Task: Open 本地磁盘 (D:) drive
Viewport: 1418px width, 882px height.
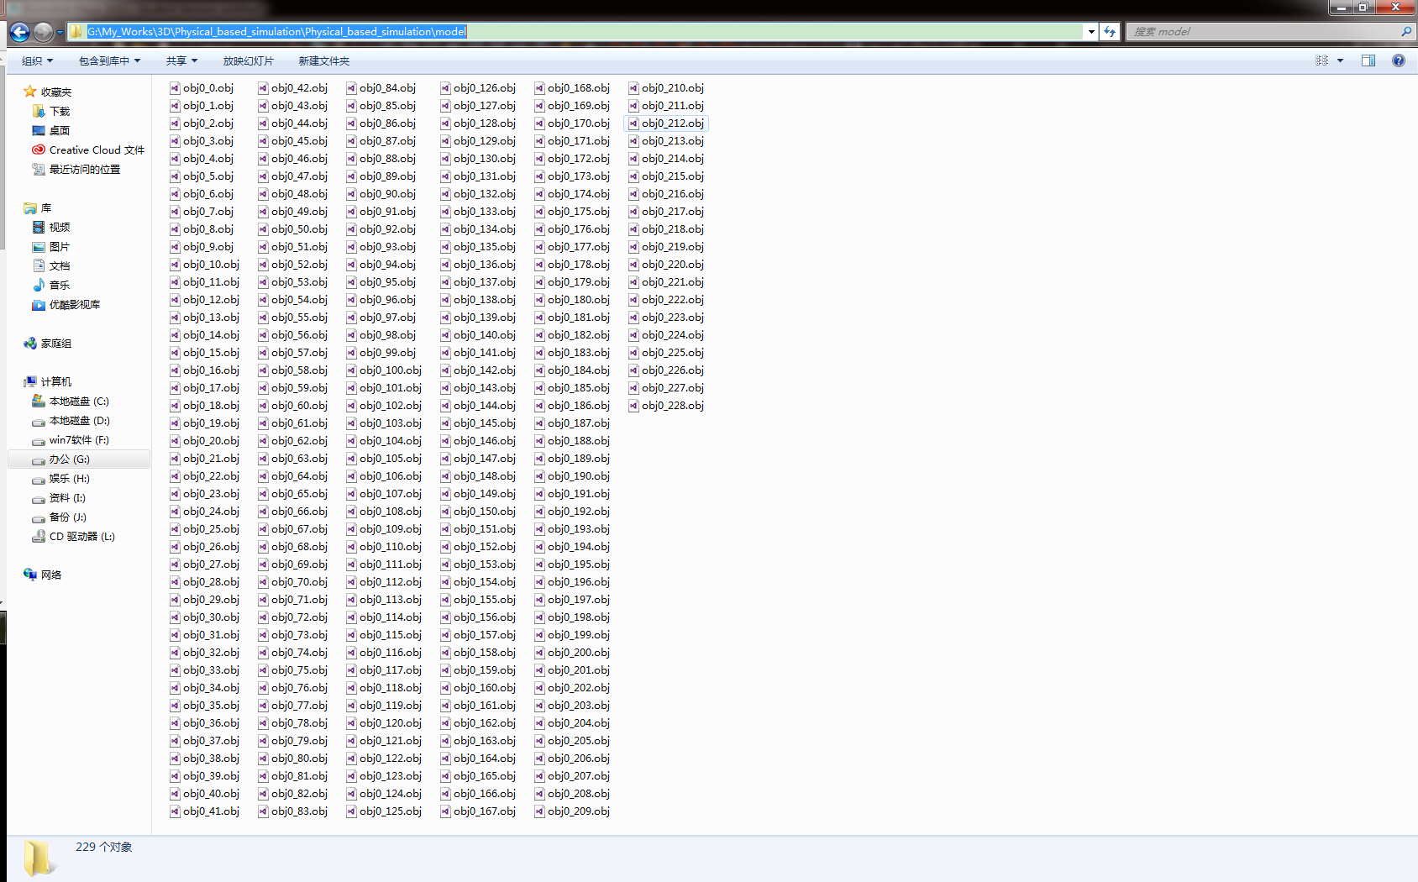Action: pos(71,420)
